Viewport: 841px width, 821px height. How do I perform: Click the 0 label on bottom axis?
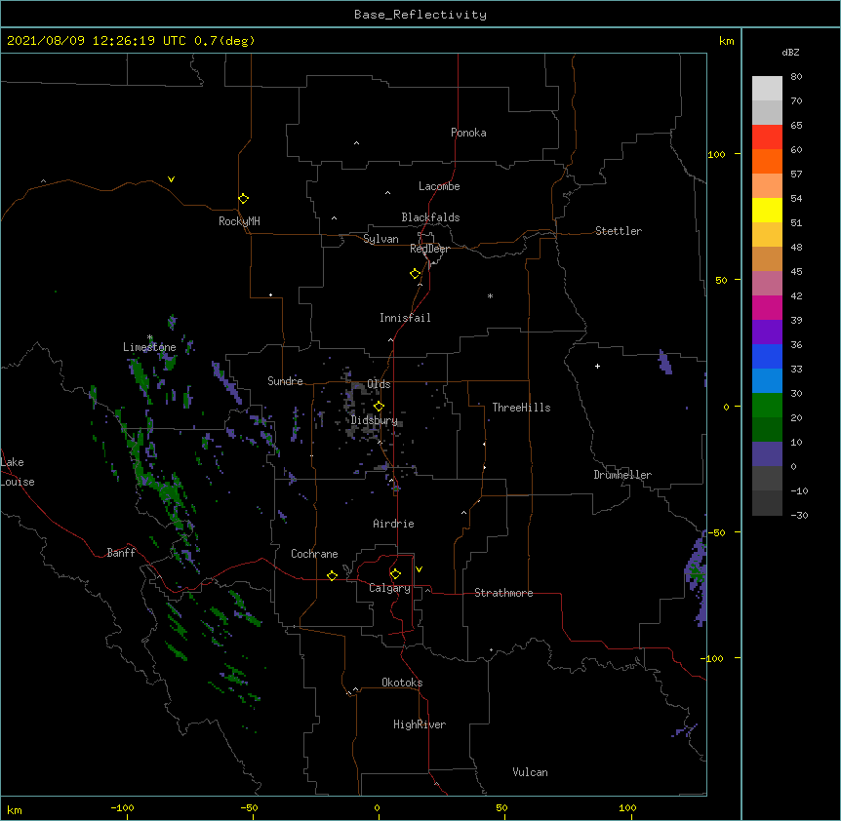[x=377, y=807]
